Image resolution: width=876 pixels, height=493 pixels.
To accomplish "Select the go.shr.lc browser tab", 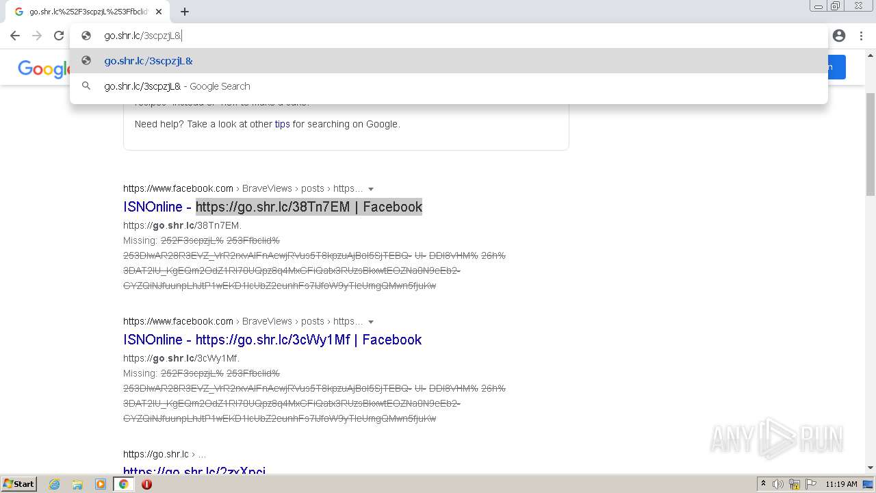I will click(x=88, y=12).
